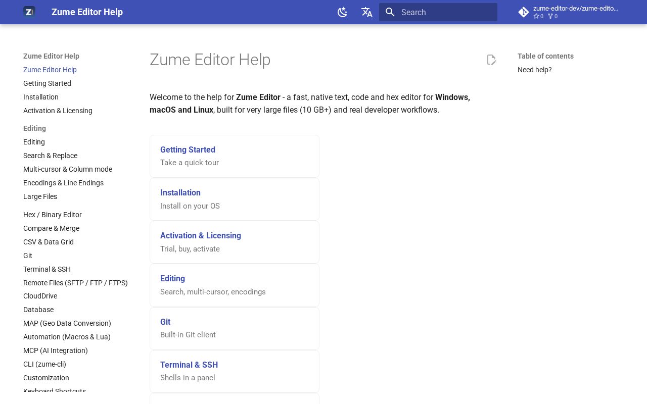The image size is (647, 404).
Task: Select Zume Editor Help in sidebar
Action: coord(50,70)
